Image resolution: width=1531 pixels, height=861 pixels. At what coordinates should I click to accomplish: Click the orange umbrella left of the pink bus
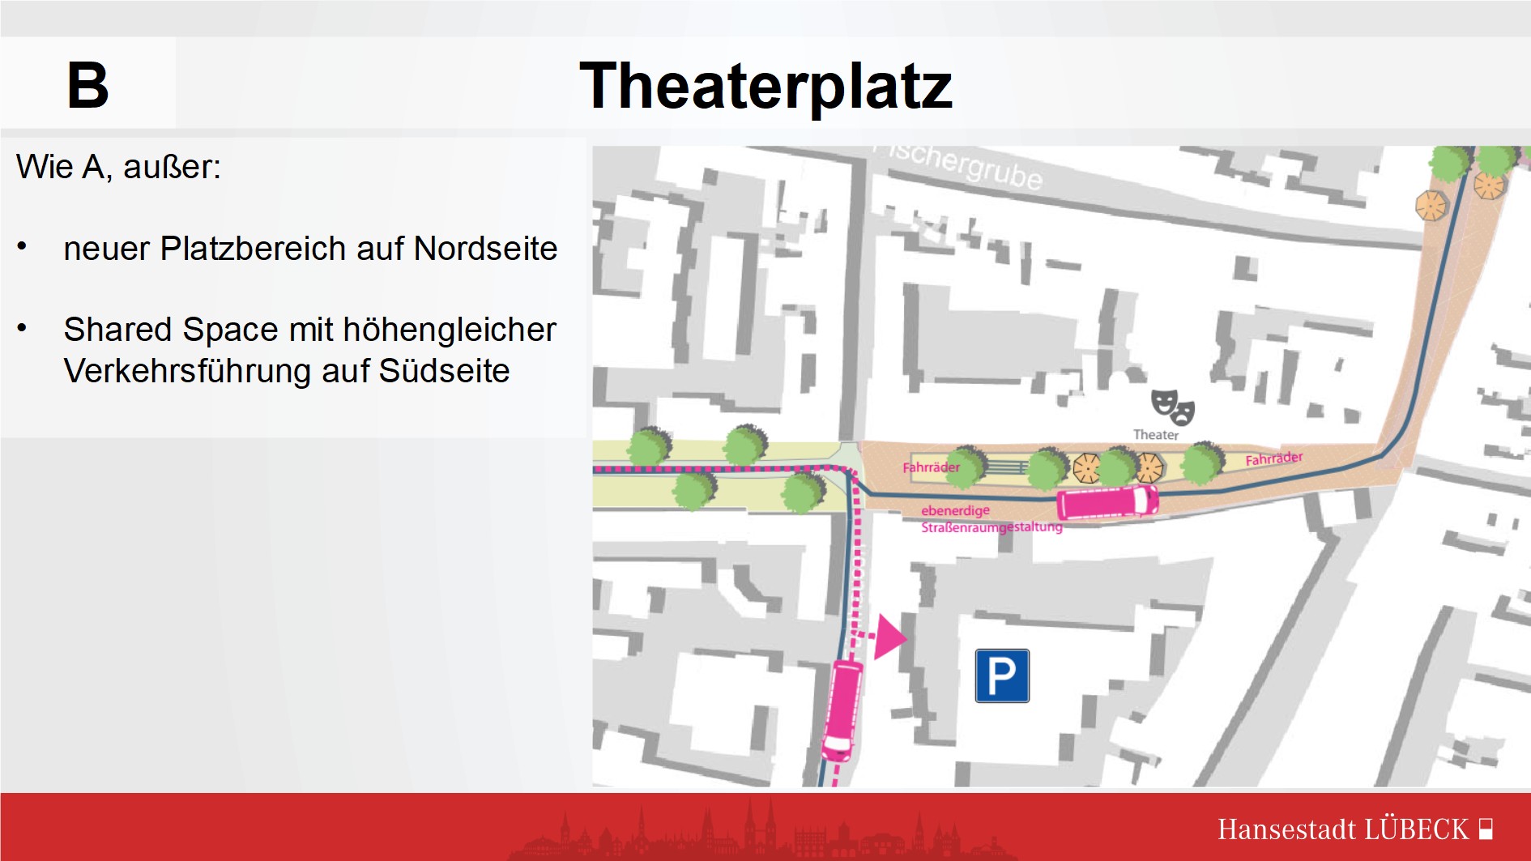coord(1086,467)
